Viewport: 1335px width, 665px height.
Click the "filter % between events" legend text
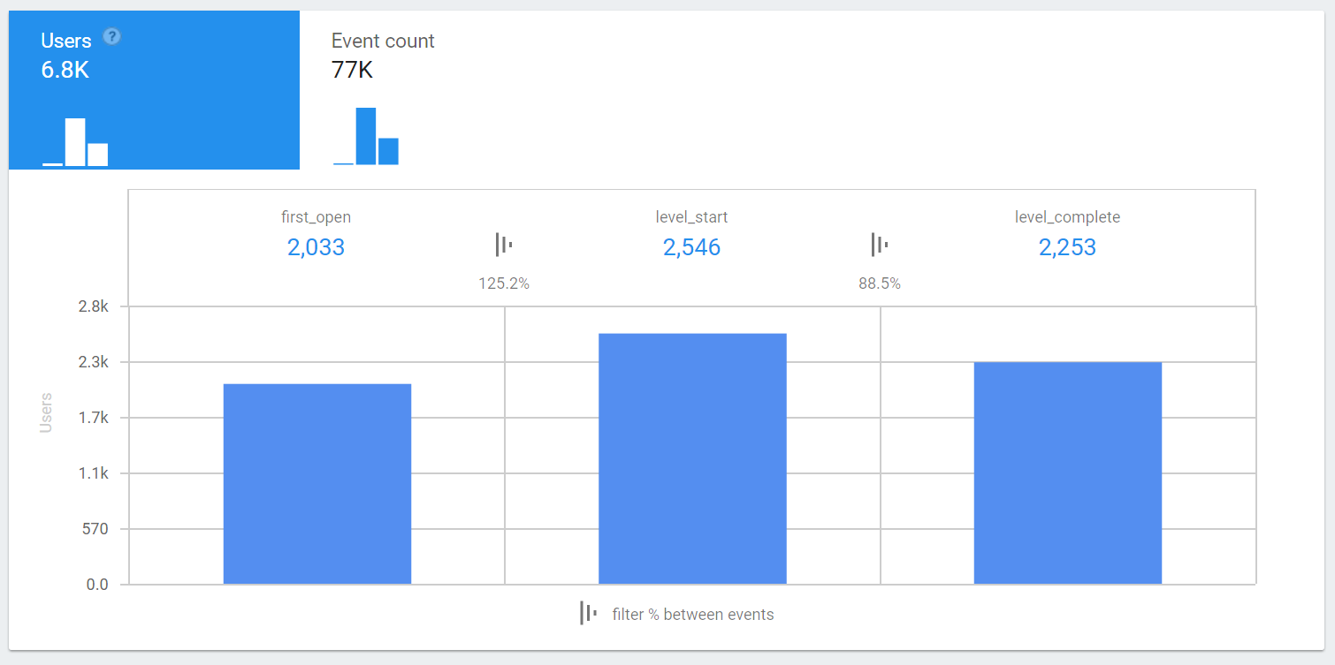pos(692,615)
